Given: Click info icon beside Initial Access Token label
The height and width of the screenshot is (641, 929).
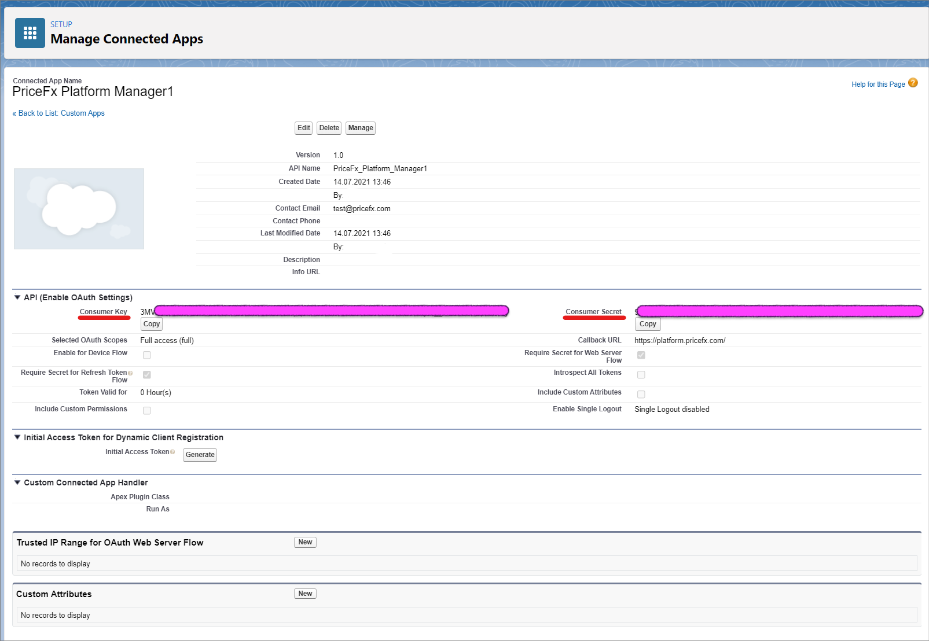Looking at the screenshot, I should point(172,452).
